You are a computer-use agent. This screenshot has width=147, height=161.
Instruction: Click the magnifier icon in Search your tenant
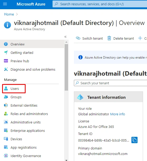pyautogui.click(x=77, y=83)
